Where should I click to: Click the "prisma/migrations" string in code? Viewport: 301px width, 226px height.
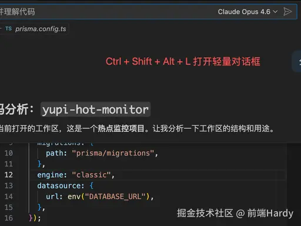click(x=113, y=153)
